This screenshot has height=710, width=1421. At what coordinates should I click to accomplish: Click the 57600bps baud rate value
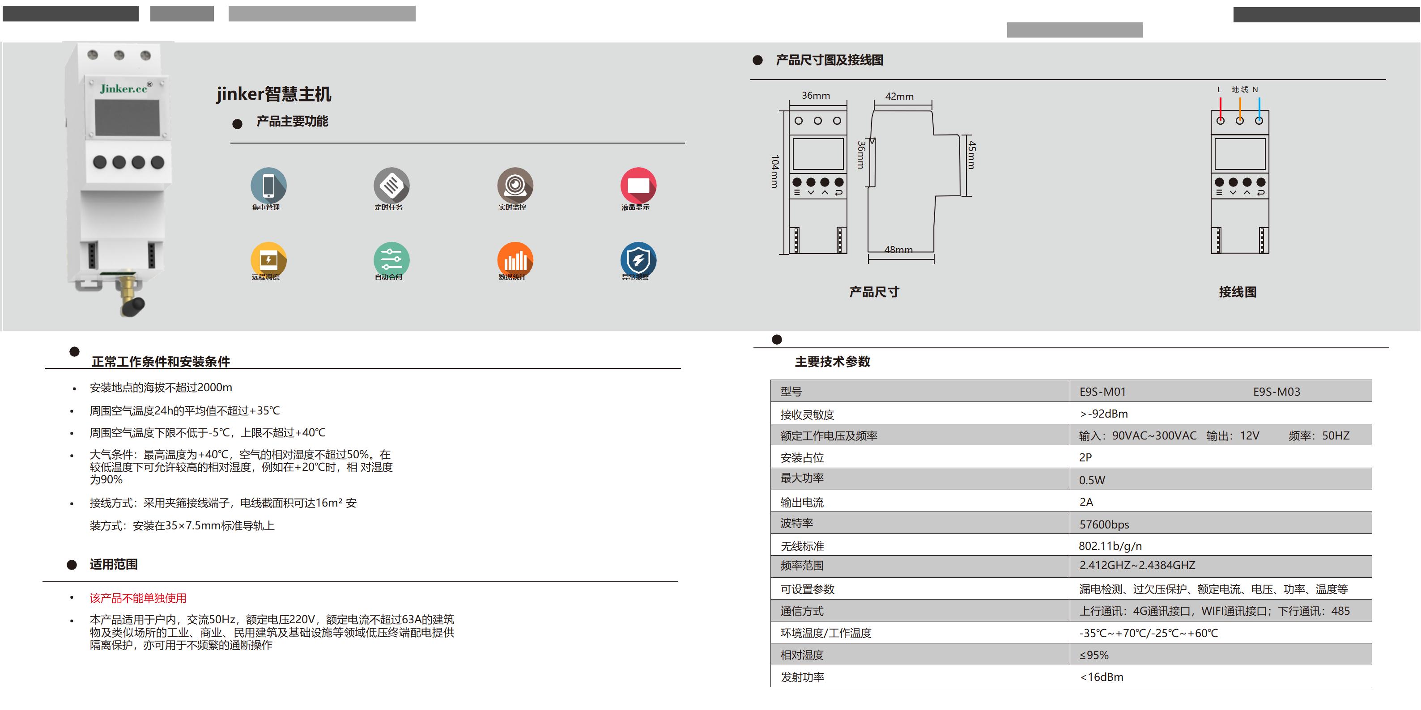pyautogui.click(x=1104, y=525)
